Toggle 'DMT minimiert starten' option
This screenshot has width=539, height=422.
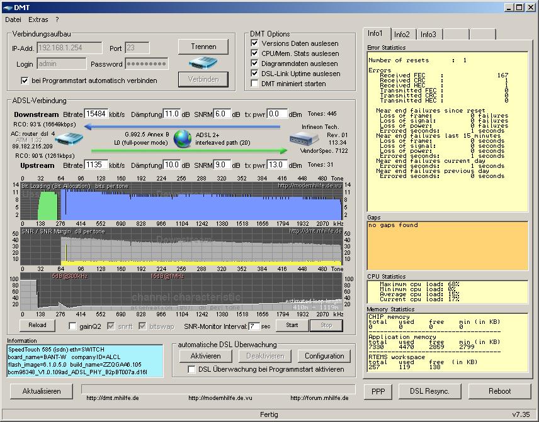click(254, 84)
